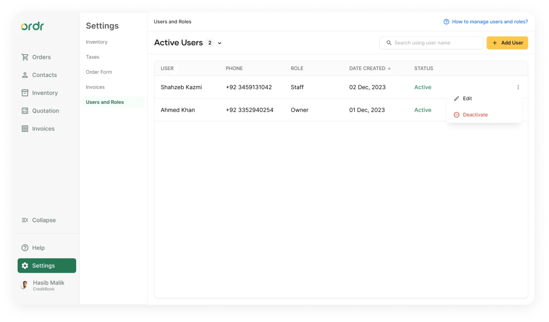Go to Order Form settings
Screen dimensions: 549x322
[x=99, y=72]
